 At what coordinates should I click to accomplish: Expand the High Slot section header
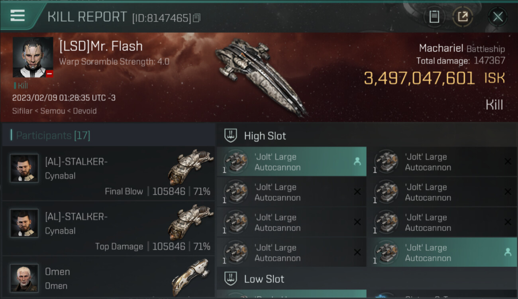(x=367, y=136)
